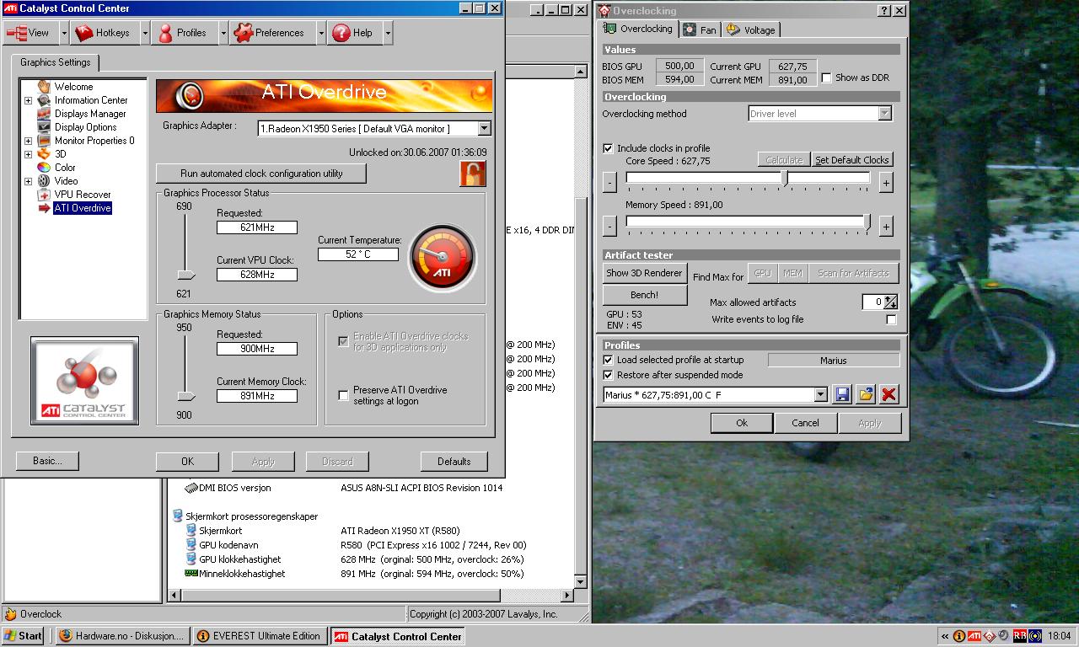Expand hidden tray icons with the chevron
Image resolution: width=1079 pixels, height=647 pixels.
tap(945, 636)
